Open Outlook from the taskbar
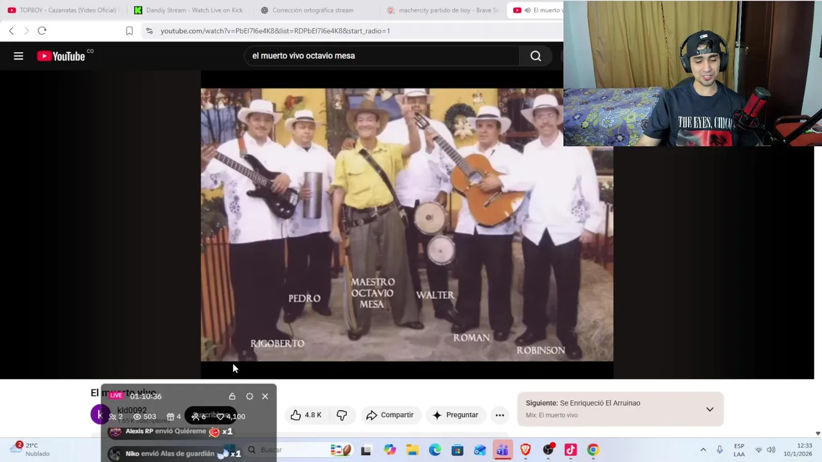Image resolution: width=822 pixels, height=462 pixels. coord(480,450)
